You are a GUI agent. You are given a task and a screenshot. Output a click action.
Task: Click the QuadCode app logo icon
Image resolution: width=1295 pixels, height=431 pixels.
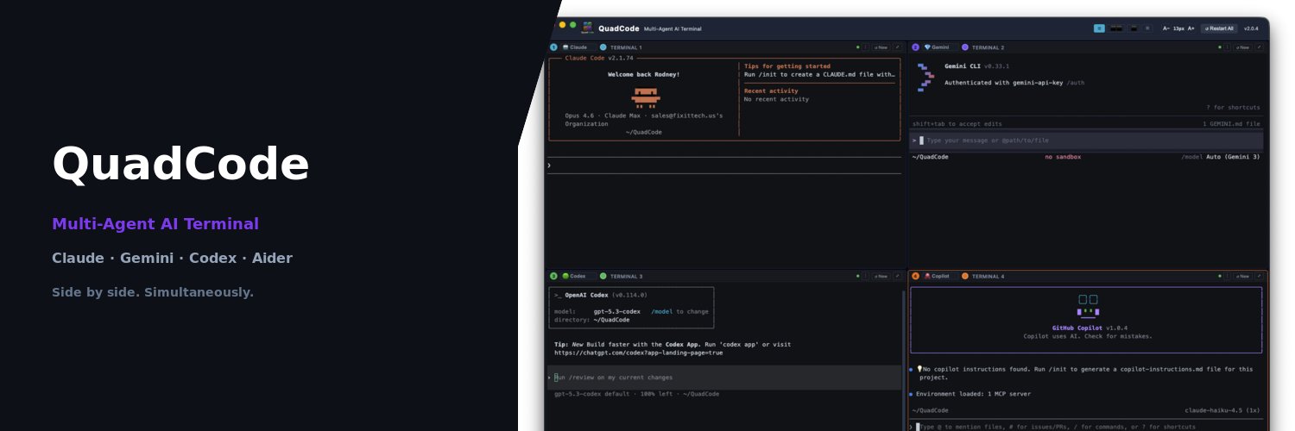(x=587, y=28)
